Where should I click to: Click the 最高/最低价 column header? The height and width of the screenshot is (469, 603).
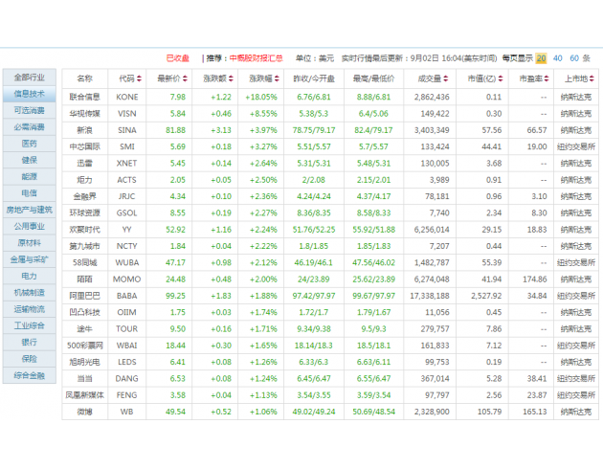pyautogui.click(x=374, y=78)
